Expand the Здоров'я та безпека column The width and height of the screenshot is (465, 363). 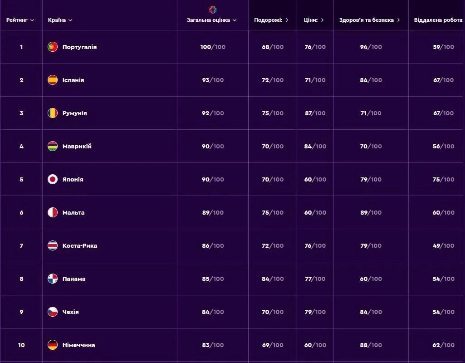398,20
